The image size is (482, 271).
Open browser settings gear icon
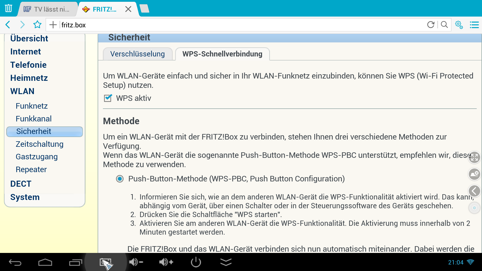459,25
